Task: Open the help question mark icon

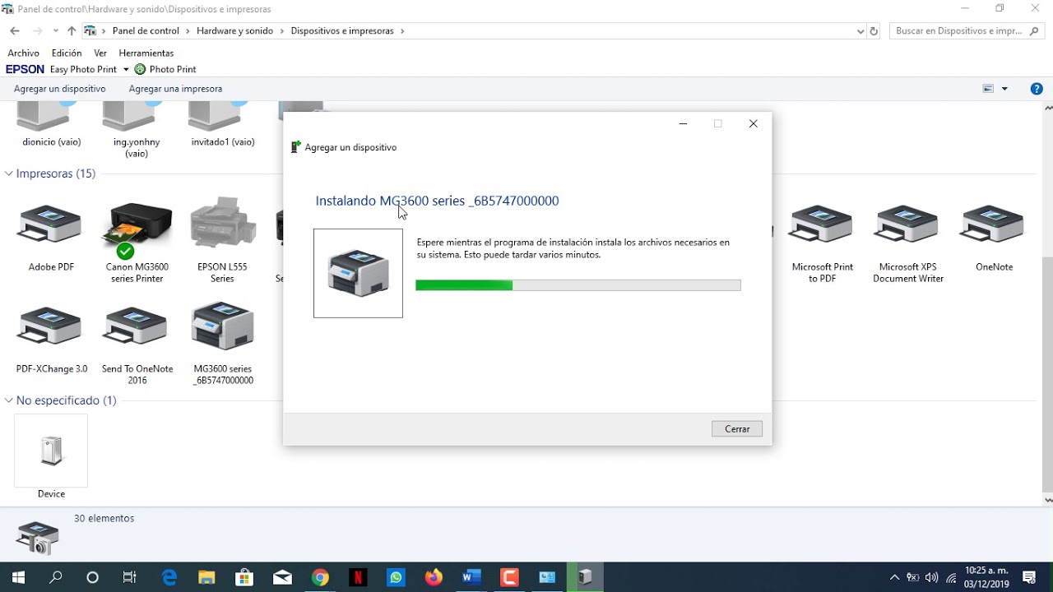Action: click(x=1037, y=89)
